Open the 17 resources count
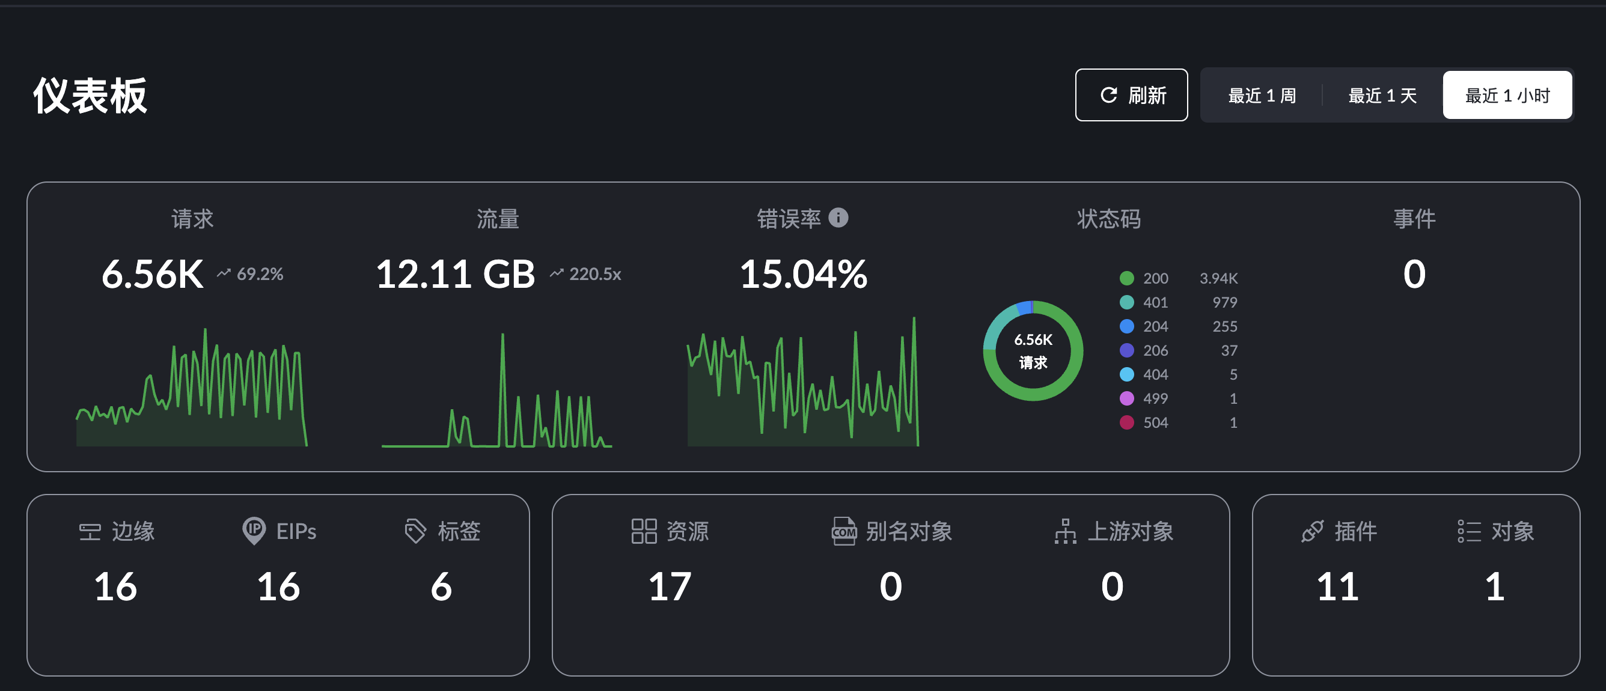The width and height of the screenshot is (1606, 691). point(670,586)
